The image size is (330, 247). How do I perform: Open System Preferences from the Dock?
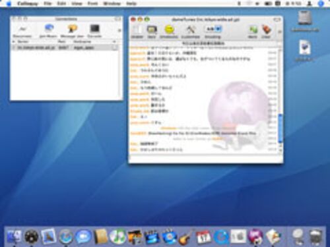tap(238, 236)
